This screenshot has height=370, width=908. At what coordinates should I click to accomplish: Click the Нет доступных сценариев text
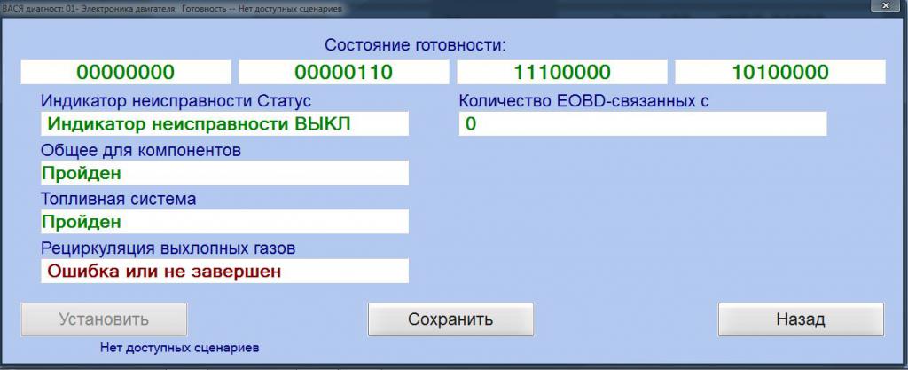(x=185, y=347)
